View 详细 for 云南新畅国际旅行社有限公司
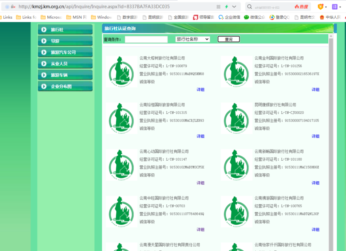Viewport: 346px width, 251px height. (315, 183)
